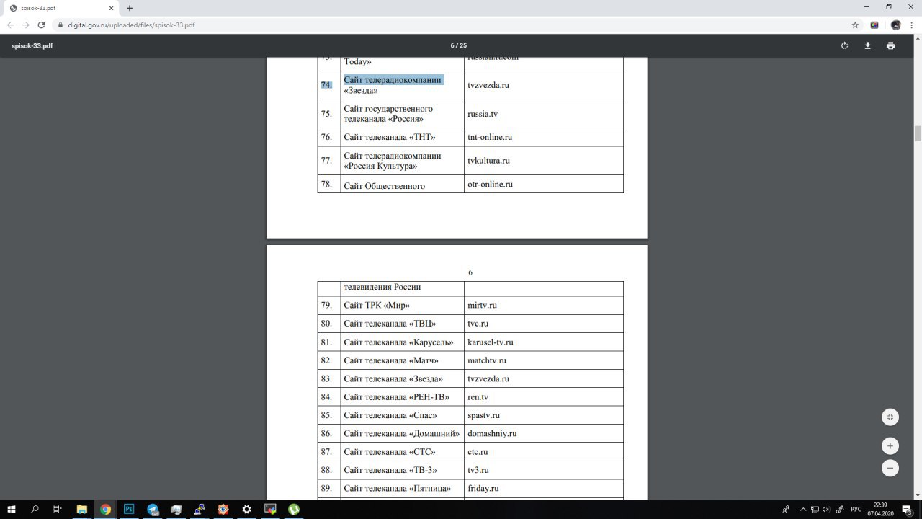This screenshot has height=519, width=922.
Task: Click the ctc.ru address text
Action: point(478,452)
